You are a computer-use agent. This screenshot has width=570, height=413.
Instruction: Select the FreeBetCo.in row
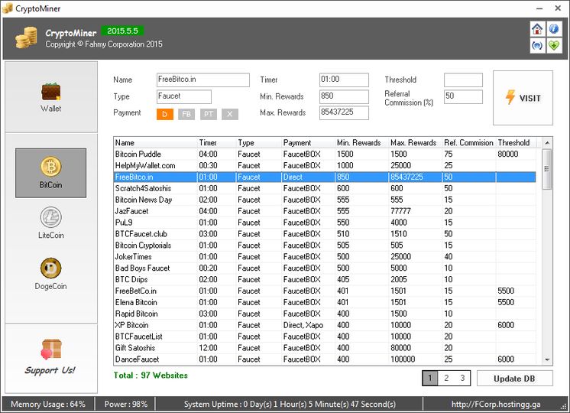click(325, 291)
